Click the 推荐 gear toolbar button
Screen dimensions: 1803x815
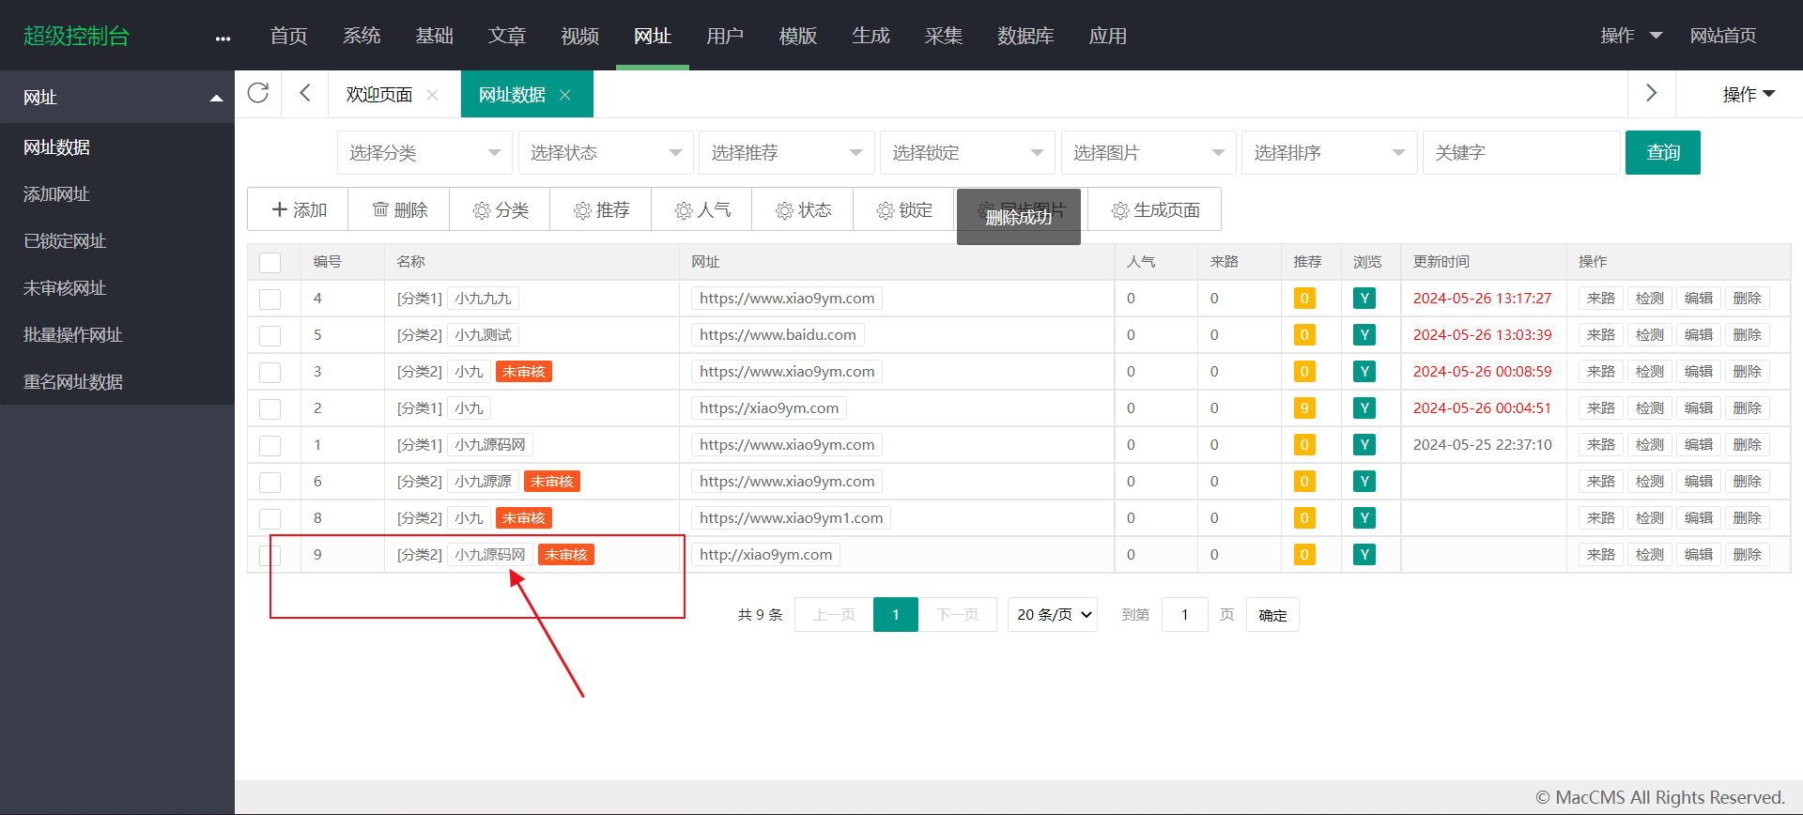[x=601, y=209]
